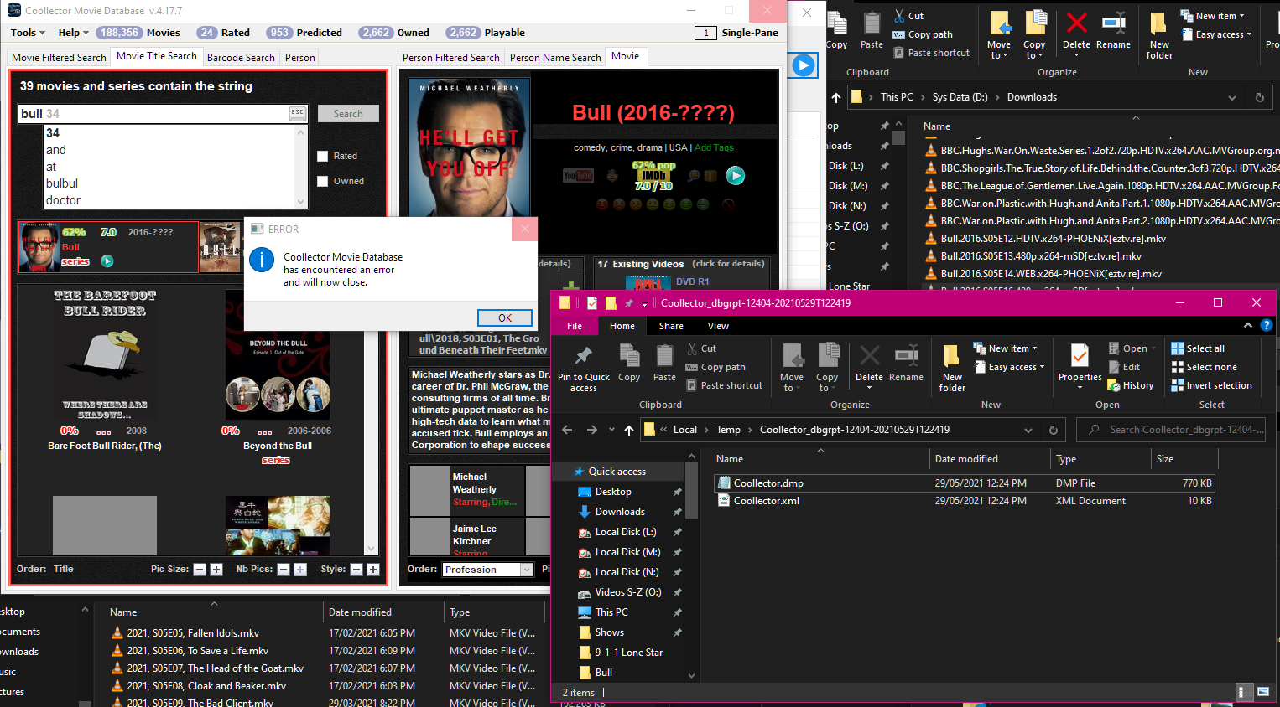Switch to the large icons view toggle in status bar

[1262, 692]
